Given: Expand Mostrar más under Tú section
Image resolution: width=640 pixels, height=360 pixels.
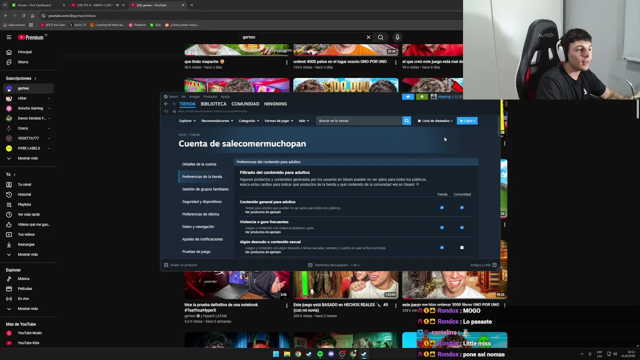Looking at the screenshot, I should 27,254.
